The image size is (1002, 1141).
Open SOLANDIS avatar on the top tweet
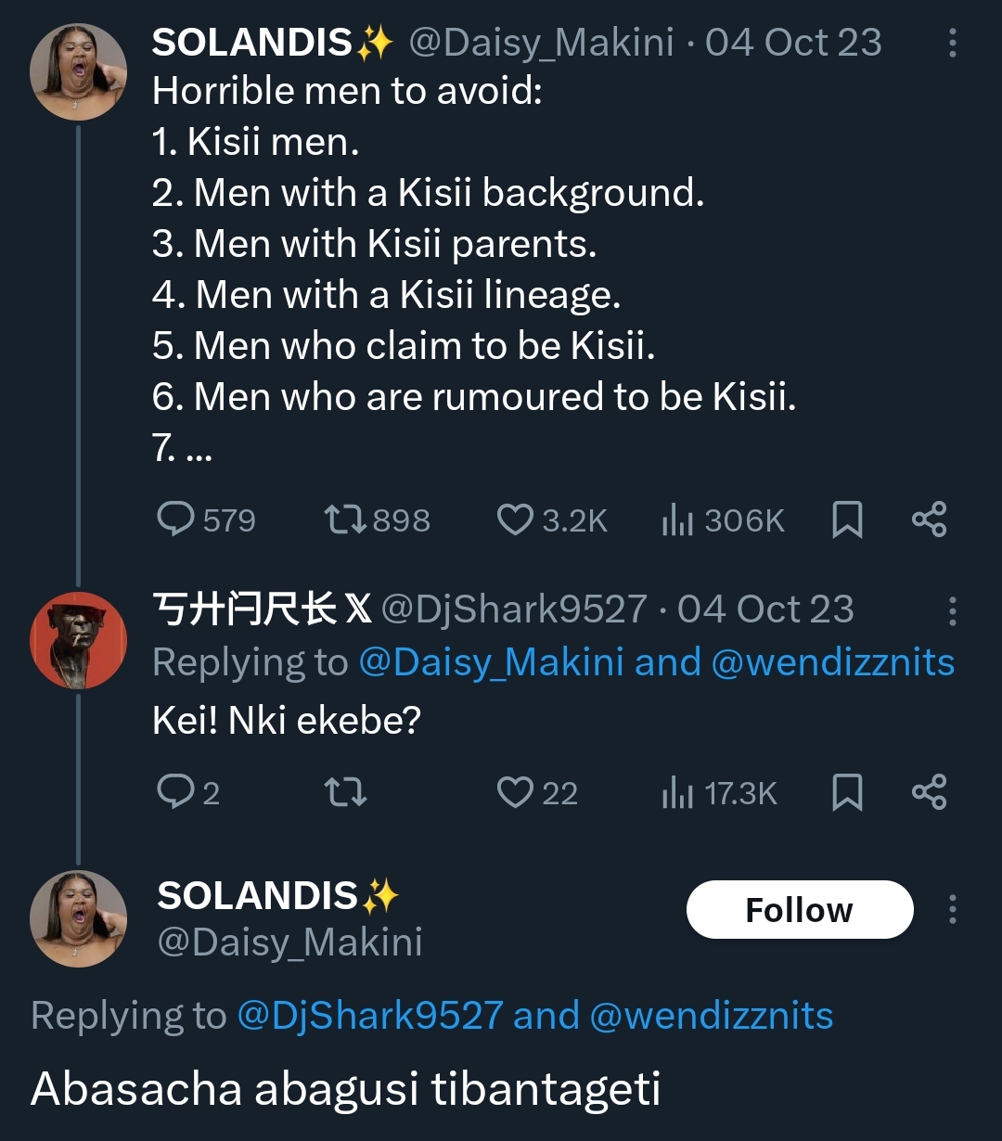pos(78,71)
